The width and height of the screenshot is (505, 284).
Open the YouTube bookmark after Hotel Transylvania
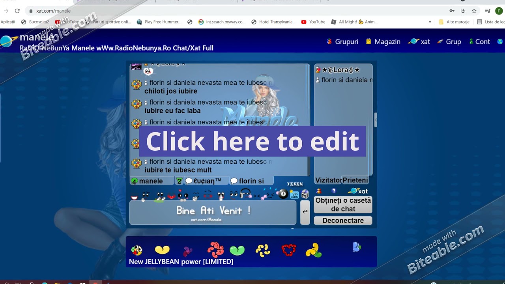[313, 22]
